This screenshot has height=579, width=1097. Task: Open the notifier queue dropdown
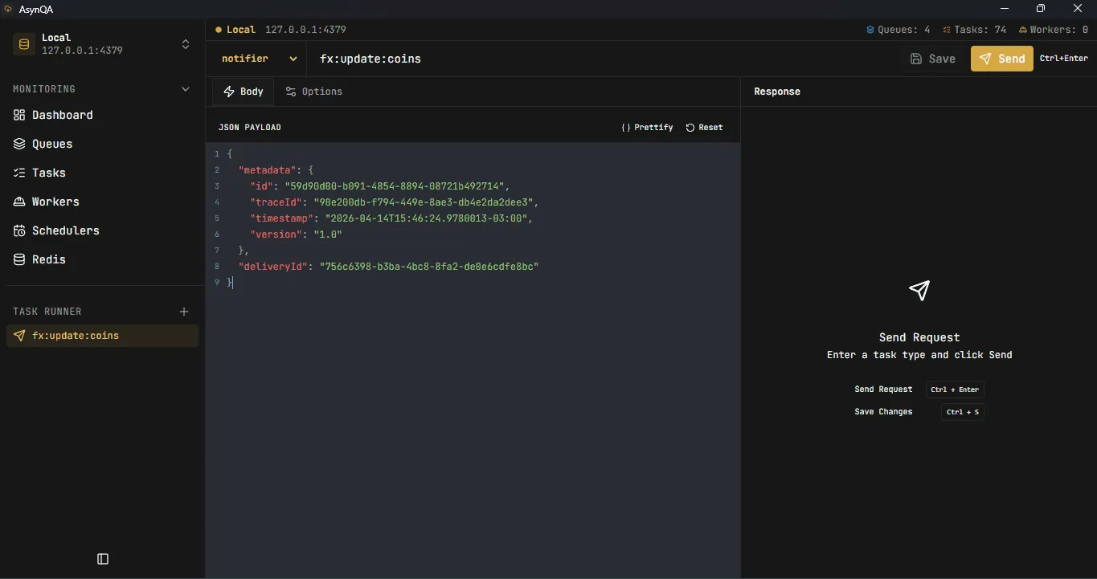click(259, 59)
